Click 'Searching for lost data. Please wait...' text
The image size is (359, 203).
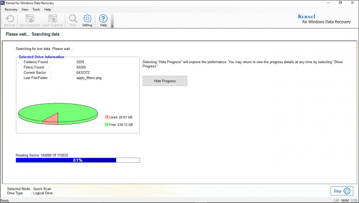click(44, 49)
